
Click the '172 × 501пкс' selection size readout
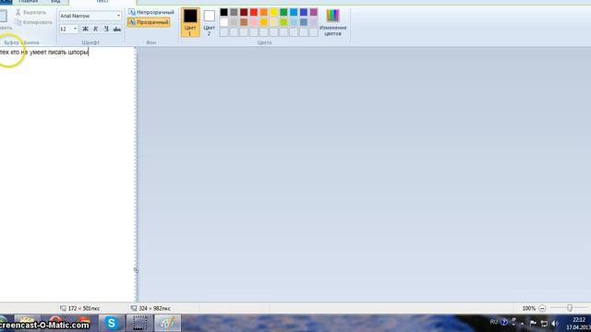tap(80, 308)
